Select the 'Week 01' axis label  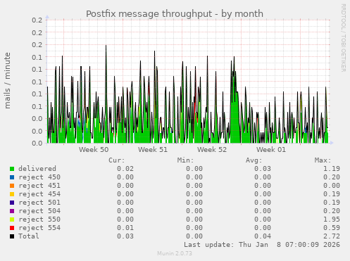271,150
